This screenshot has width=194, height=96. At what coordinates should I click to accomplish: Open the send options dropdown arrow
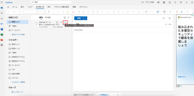tap(85, 18)
